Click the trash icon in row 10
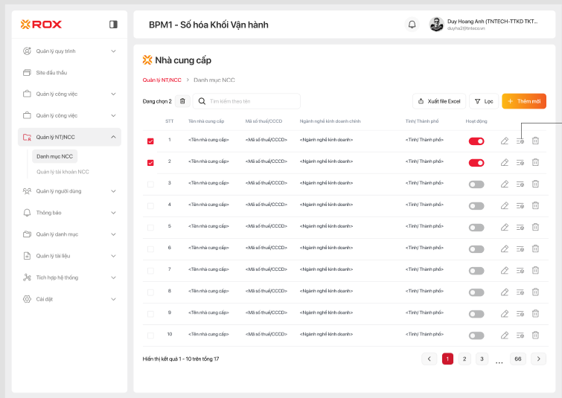The width and height of the screenshot is (562, 398). click(x=535, y=336)
